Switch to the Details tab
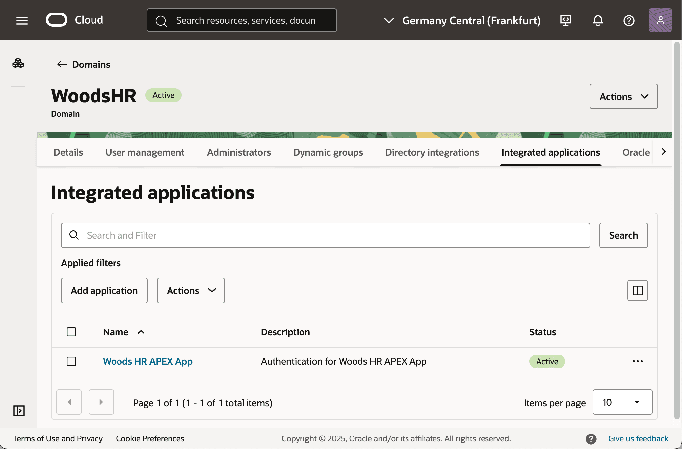Screen dimensions: 682x449 pyautogui.click(x=68, y=152)
